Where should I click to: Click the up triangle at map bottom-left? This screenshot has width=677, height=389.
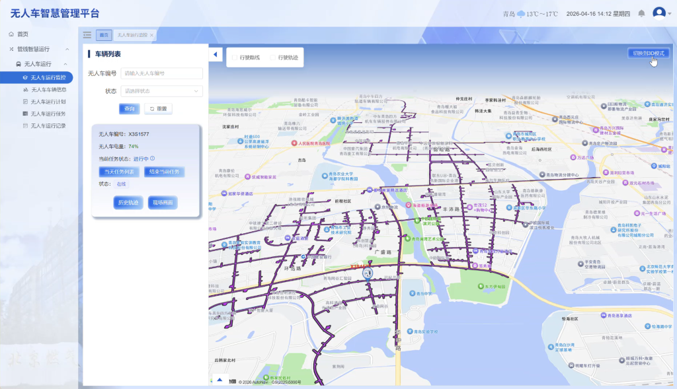tap(219, 380)
